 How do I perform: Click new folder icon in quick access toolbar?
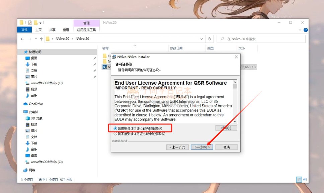click(x=36, y=22)
